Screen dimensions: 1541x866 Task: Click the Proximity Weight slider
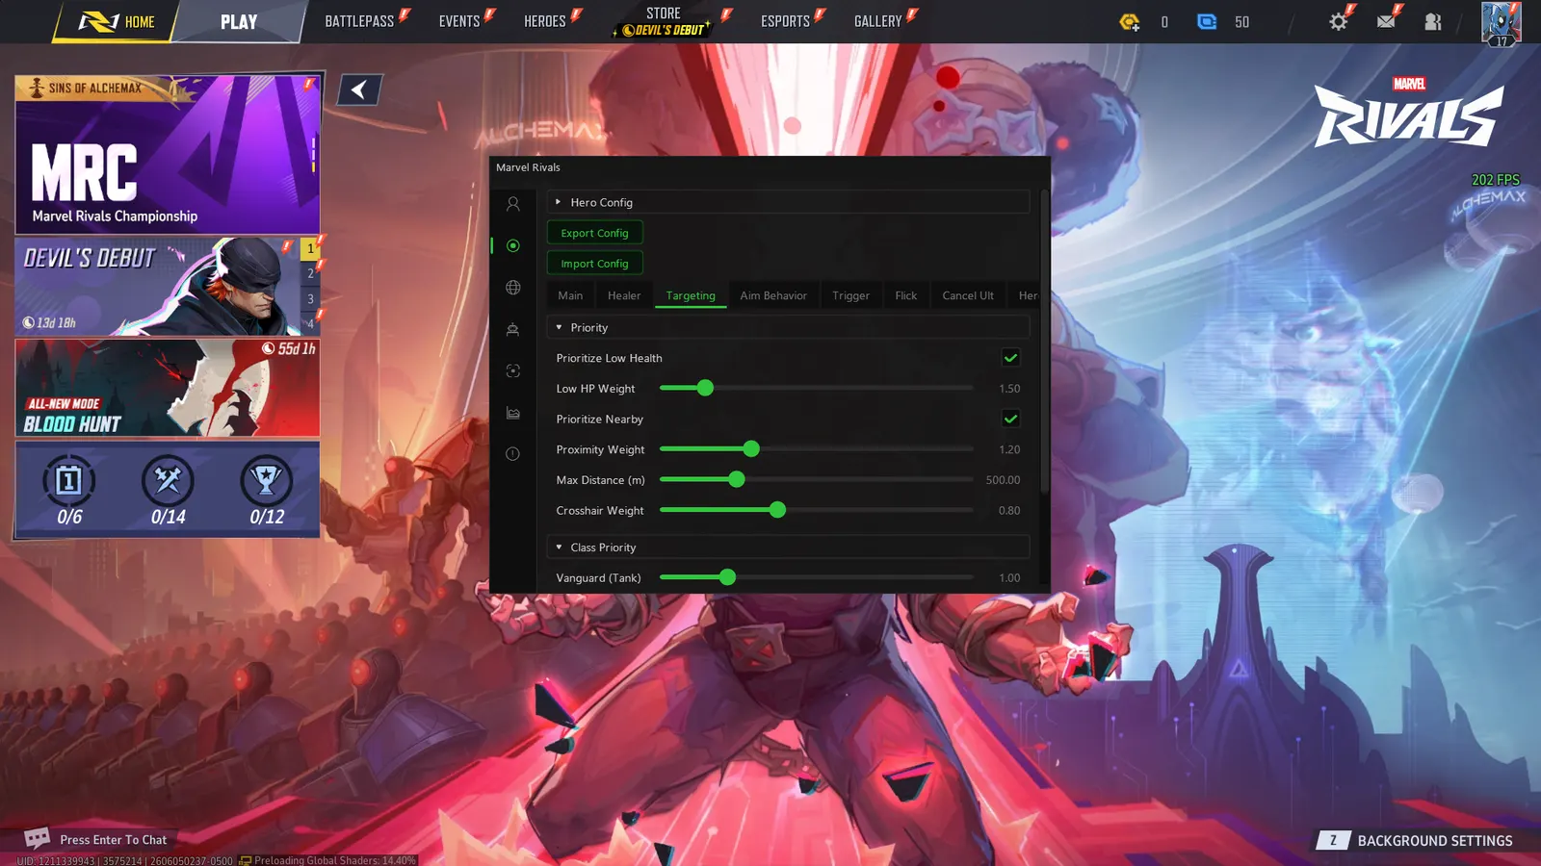(817, 449)
